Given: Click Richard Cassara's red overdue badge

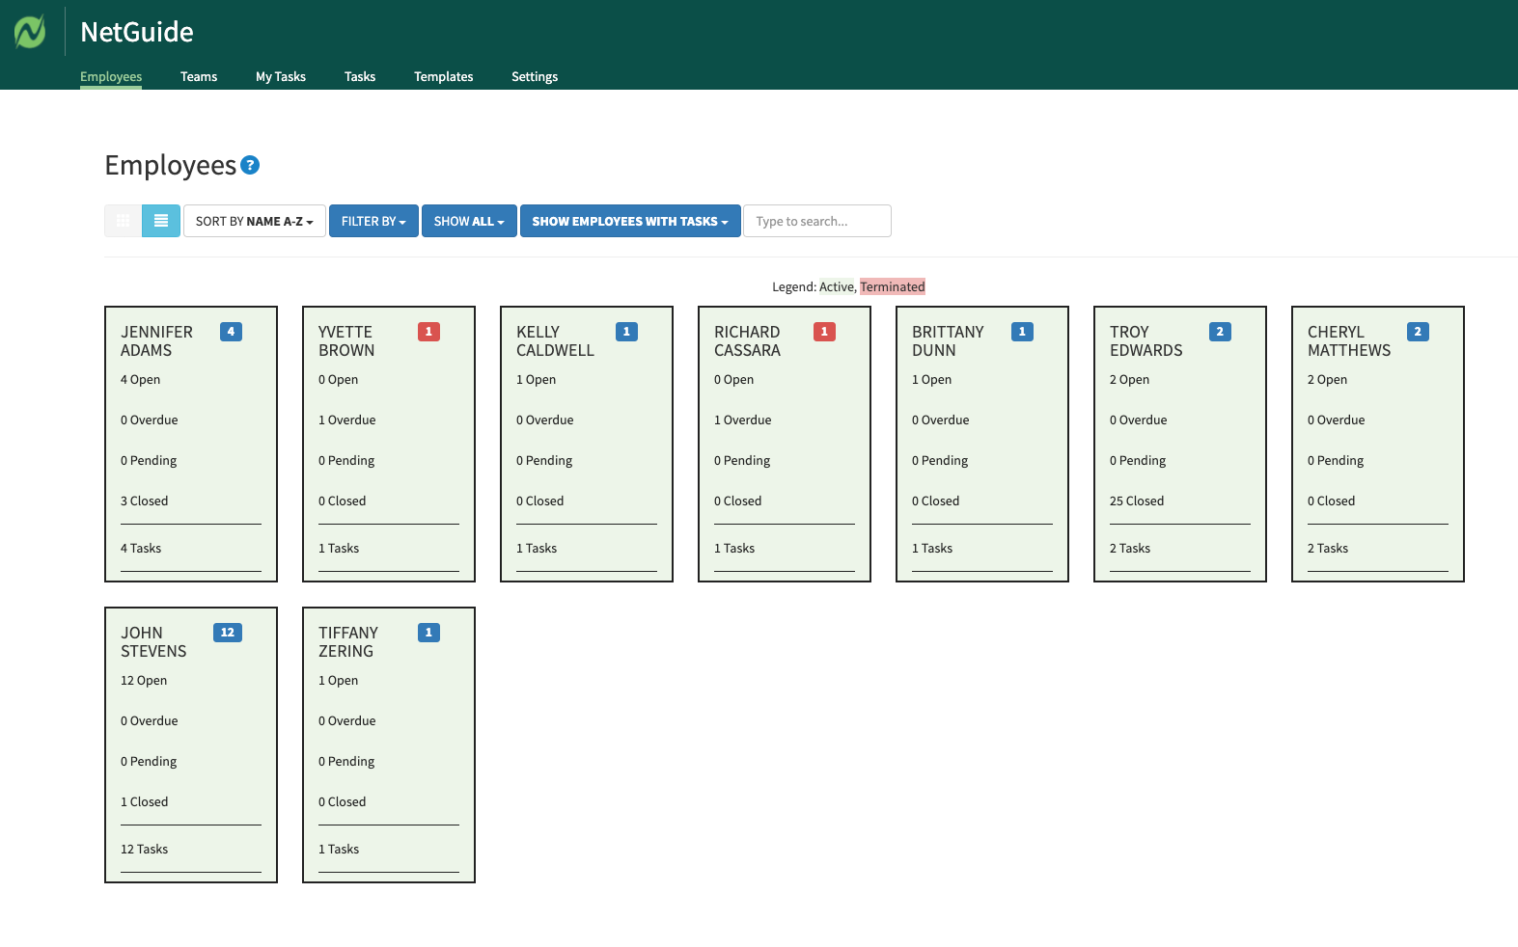Looking at the screenshot, I should 824,332.
